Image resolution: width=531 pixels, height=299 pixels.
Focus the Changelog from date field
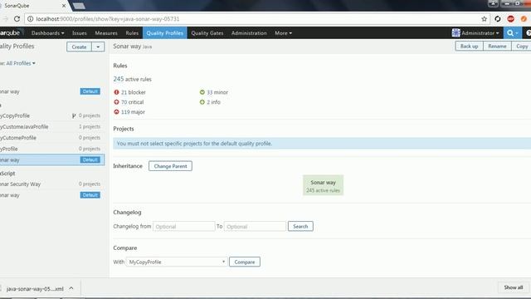click(184, 226)
